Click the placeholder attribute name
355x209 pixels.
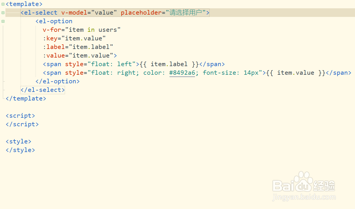pos(141,13)
